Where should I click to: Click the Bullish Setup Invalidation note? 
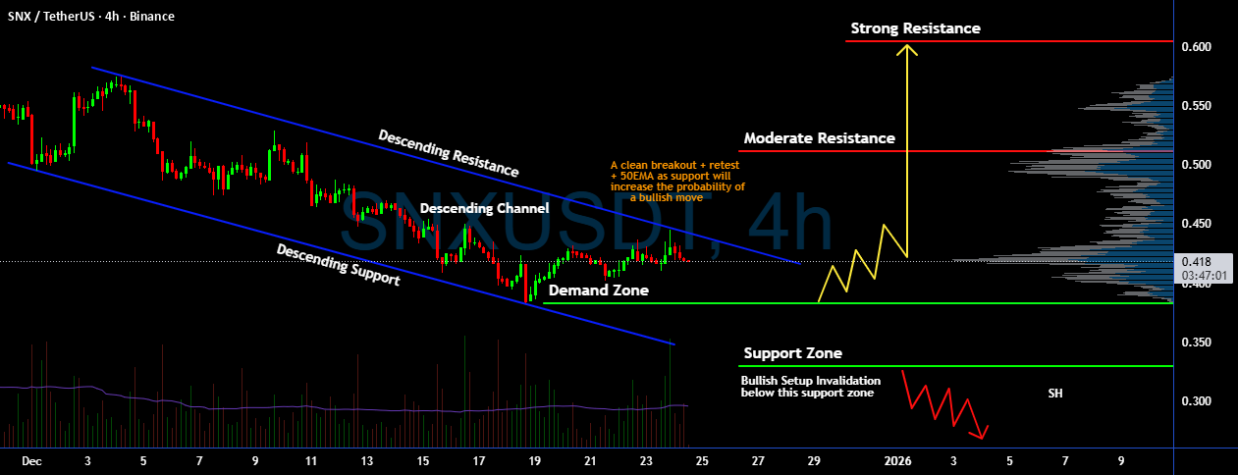pos(810,387)
